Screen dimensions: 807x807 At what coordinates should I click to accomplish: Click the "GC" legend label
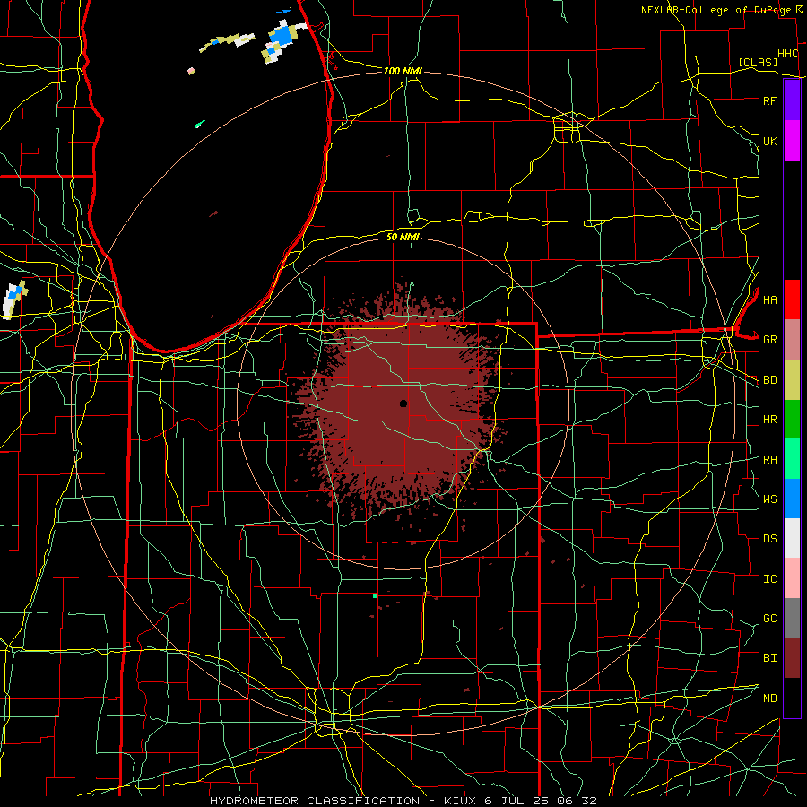pyautogui.click(x=769, y=618)
